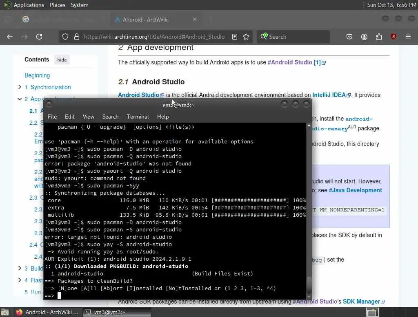Jump to Beginning in contents

[37, 75]
